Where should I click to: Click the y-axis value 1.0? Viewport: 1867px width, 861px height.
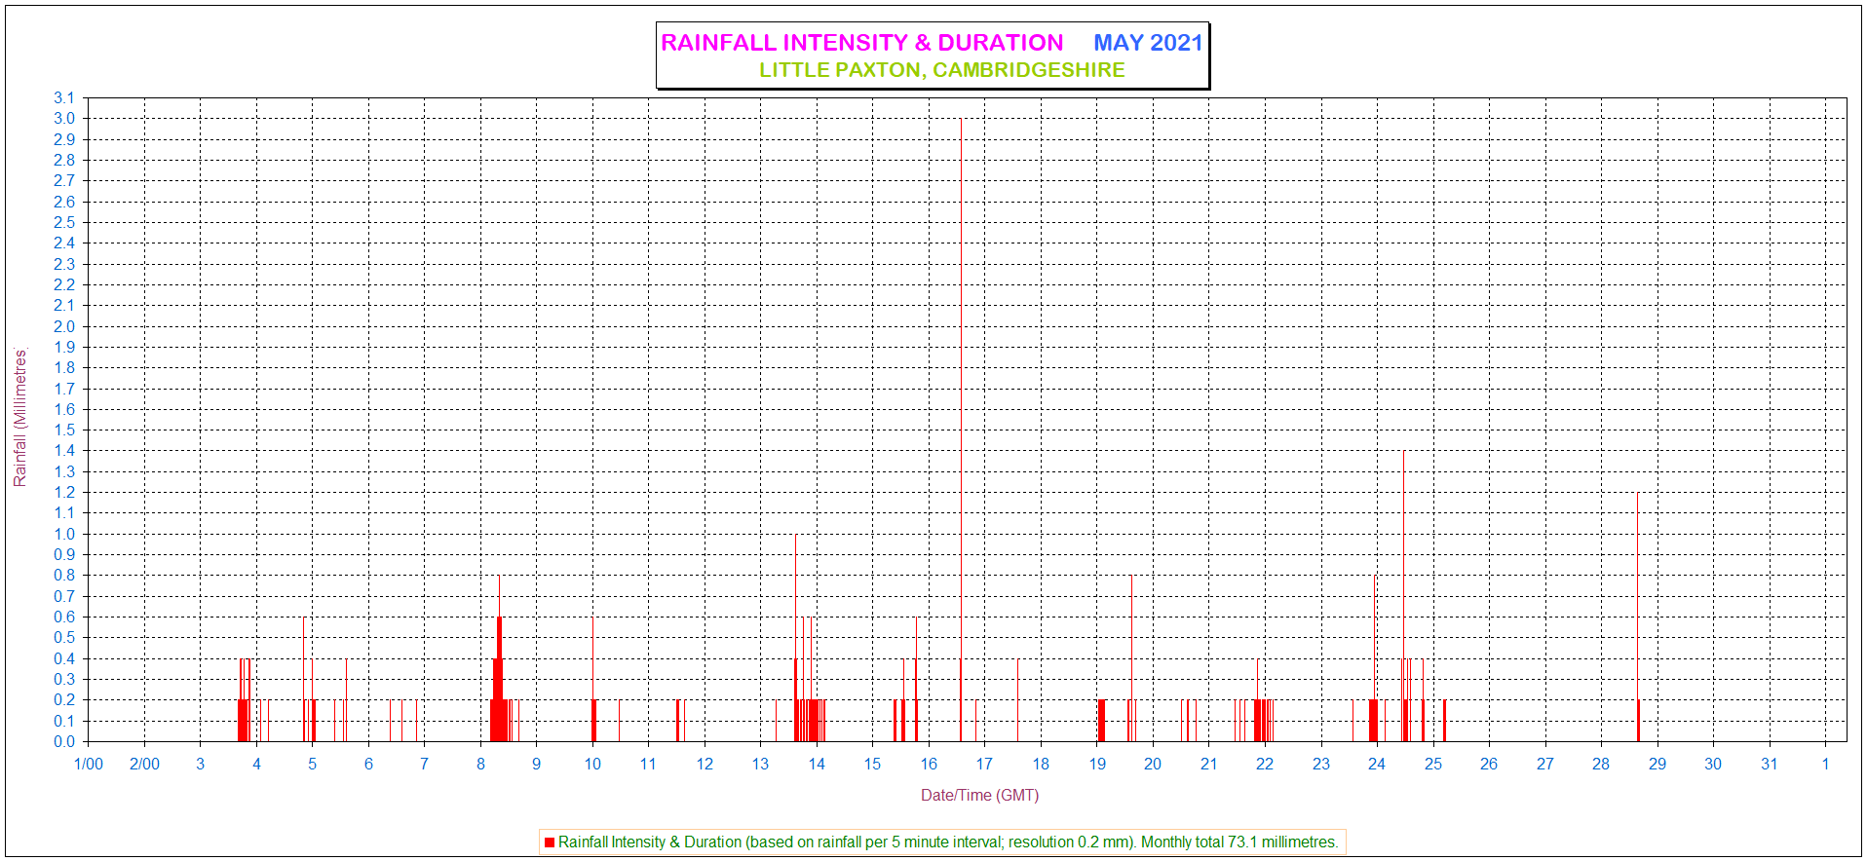pos(64,534)
